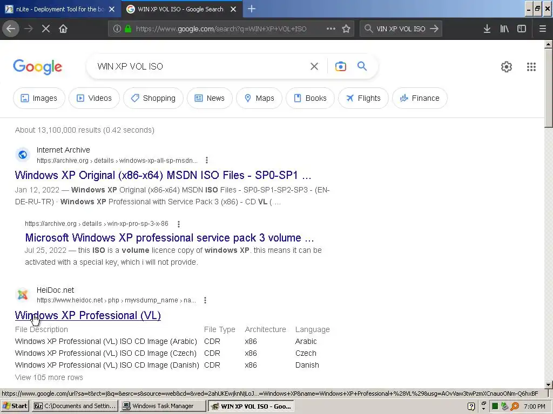The image size is (553, 414).
Task: Click the Internet Archive site name
Action: (63, 150)
